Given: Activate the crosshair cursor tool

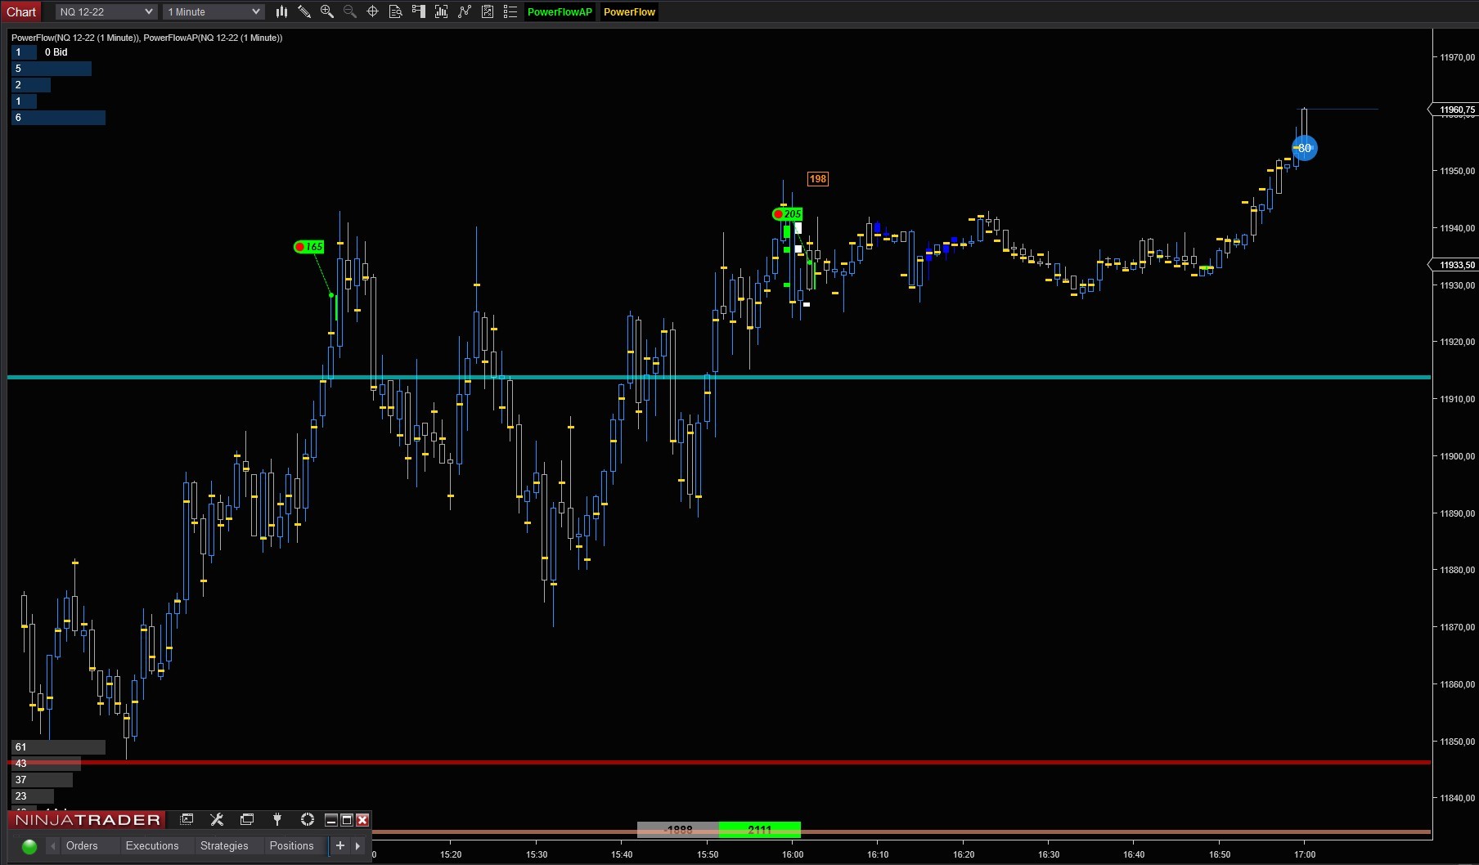Looking at the screenshot, I should pos(373,11).
